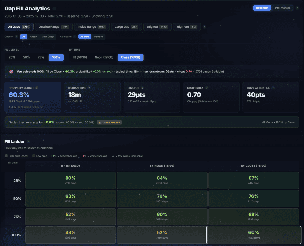Select the 87% By Close cell in Fill Ladder
The height and width of the screenshot is (246, 304).
pyautogui.click(x=253, y=180)
